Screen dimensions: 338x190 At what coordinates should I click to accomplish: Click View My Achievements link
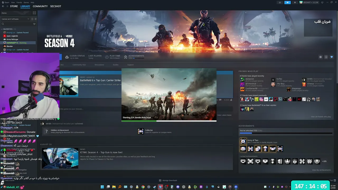(x=321, y=170)
